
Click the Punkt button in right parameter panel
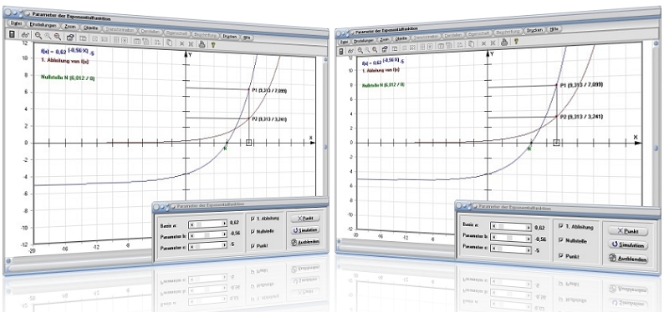tap(628, 231)
